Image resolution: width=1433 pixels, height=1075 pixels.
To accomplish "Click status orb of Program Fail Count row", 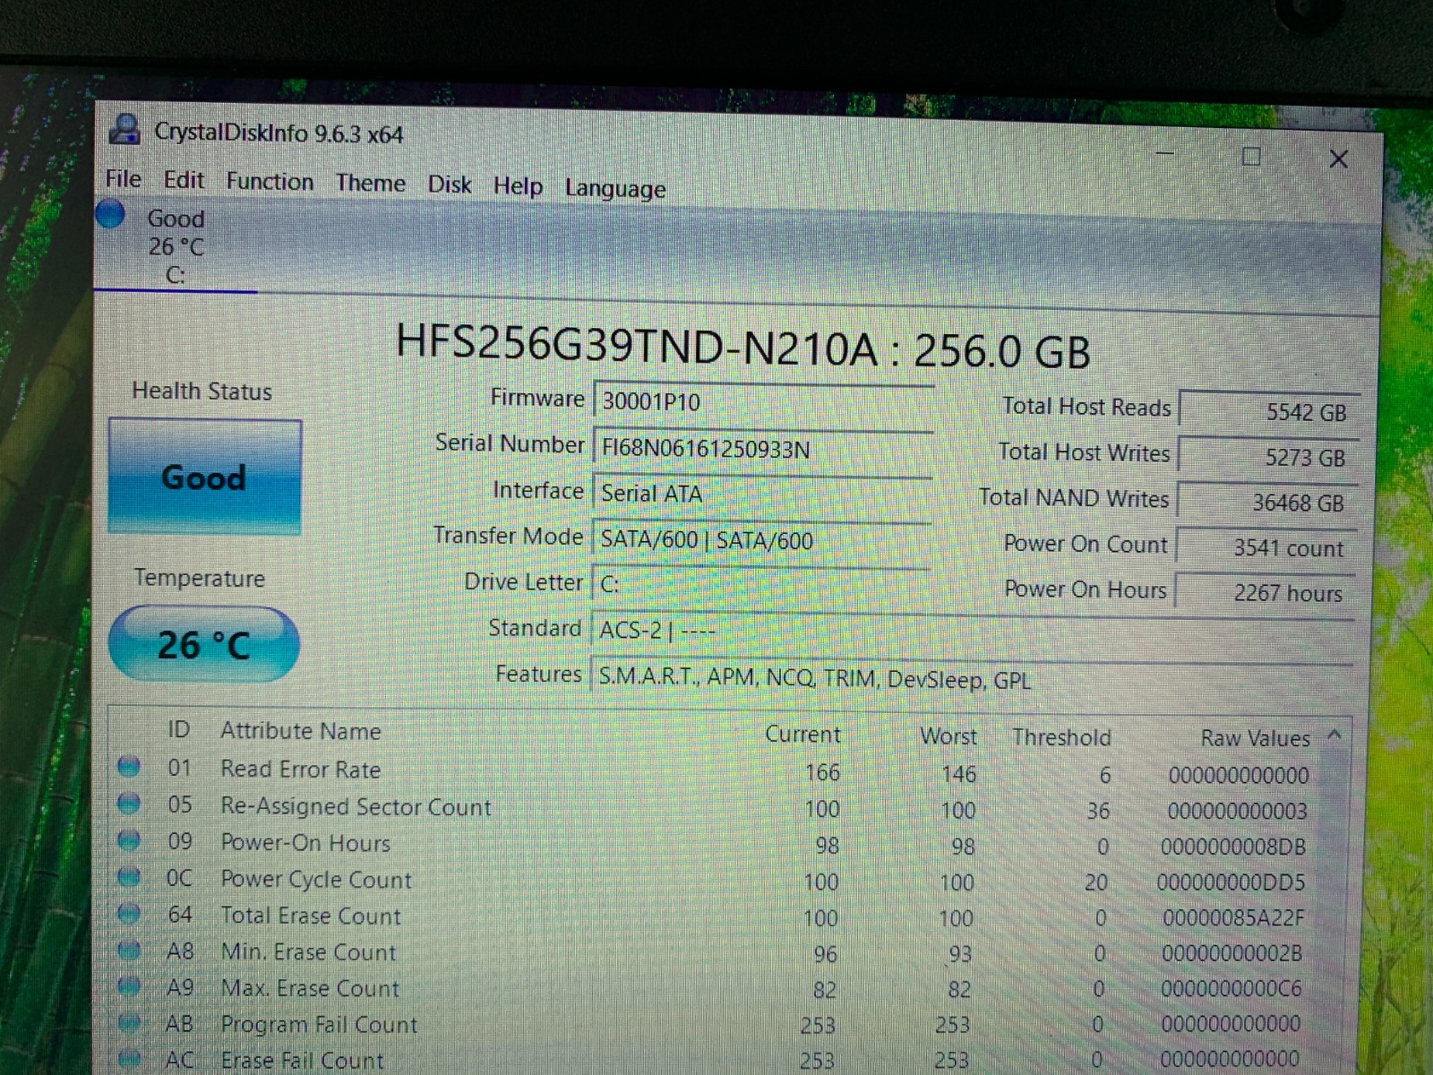I will (x=129, y=1022).
